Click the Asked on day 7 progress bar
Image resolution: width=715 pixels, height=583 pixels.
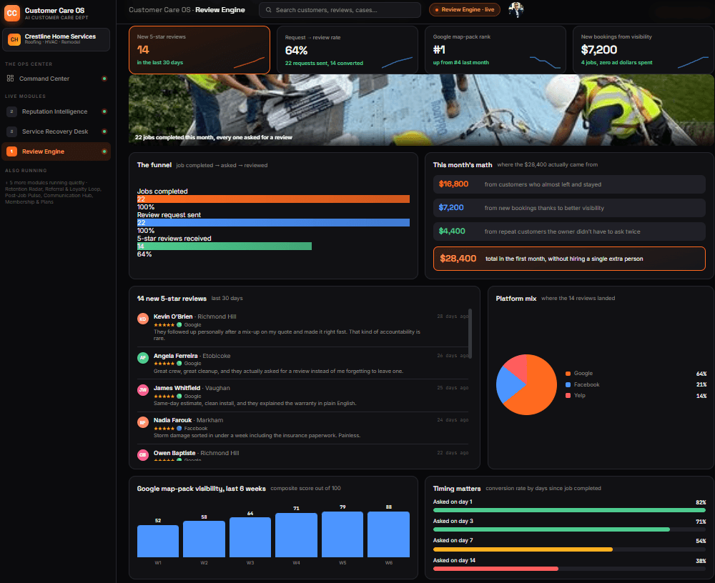click(x=569, y=549)
